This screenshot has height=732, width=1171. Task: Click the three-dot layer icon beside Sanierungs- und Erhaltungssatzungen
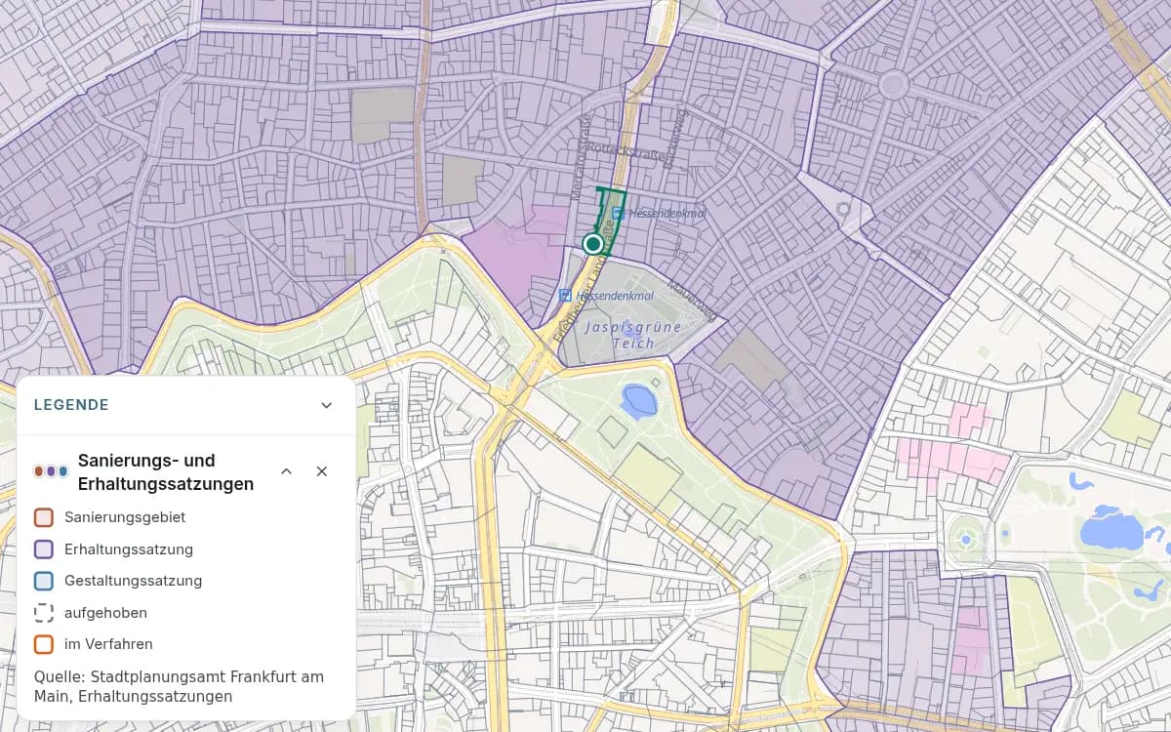click(51, 471)
